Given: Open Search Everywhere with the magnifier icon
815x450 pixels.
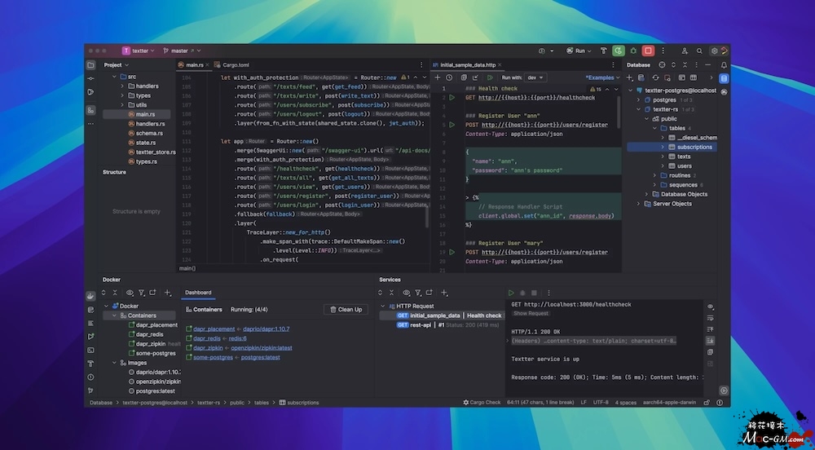Looking at the screenshot, I should point(700,51).
